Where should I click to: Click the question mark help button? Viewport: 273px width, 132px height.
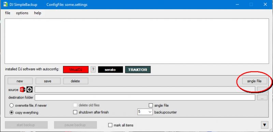pos(93,69)
